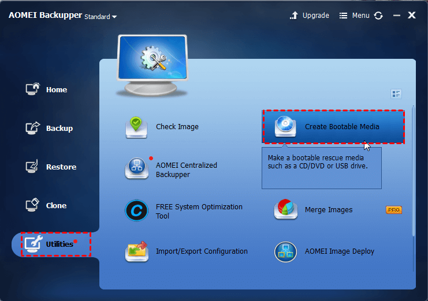Click the AOMEI Backupper title text
428x301 pixels.
click(45, 15)
